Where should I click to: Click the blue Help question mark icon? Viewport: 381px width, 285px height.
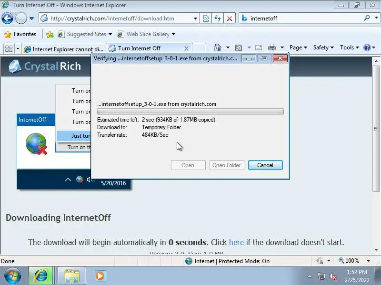tap(367, 47)
